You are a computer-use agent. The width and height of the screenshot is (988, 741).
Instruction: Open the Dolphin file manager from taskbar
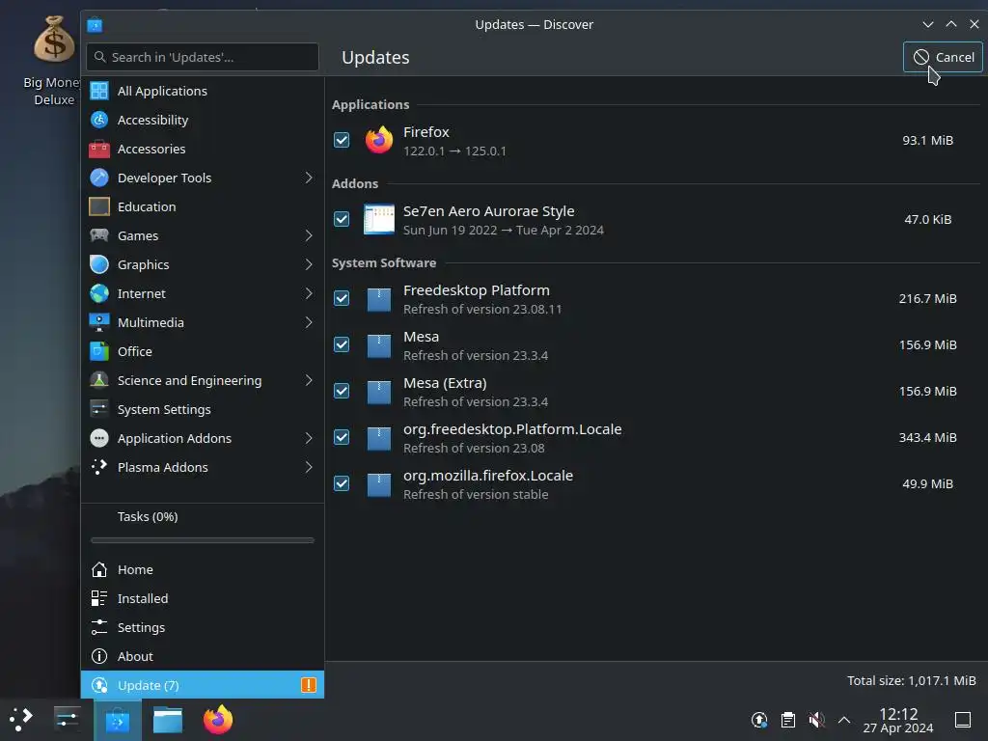[168, 719]
